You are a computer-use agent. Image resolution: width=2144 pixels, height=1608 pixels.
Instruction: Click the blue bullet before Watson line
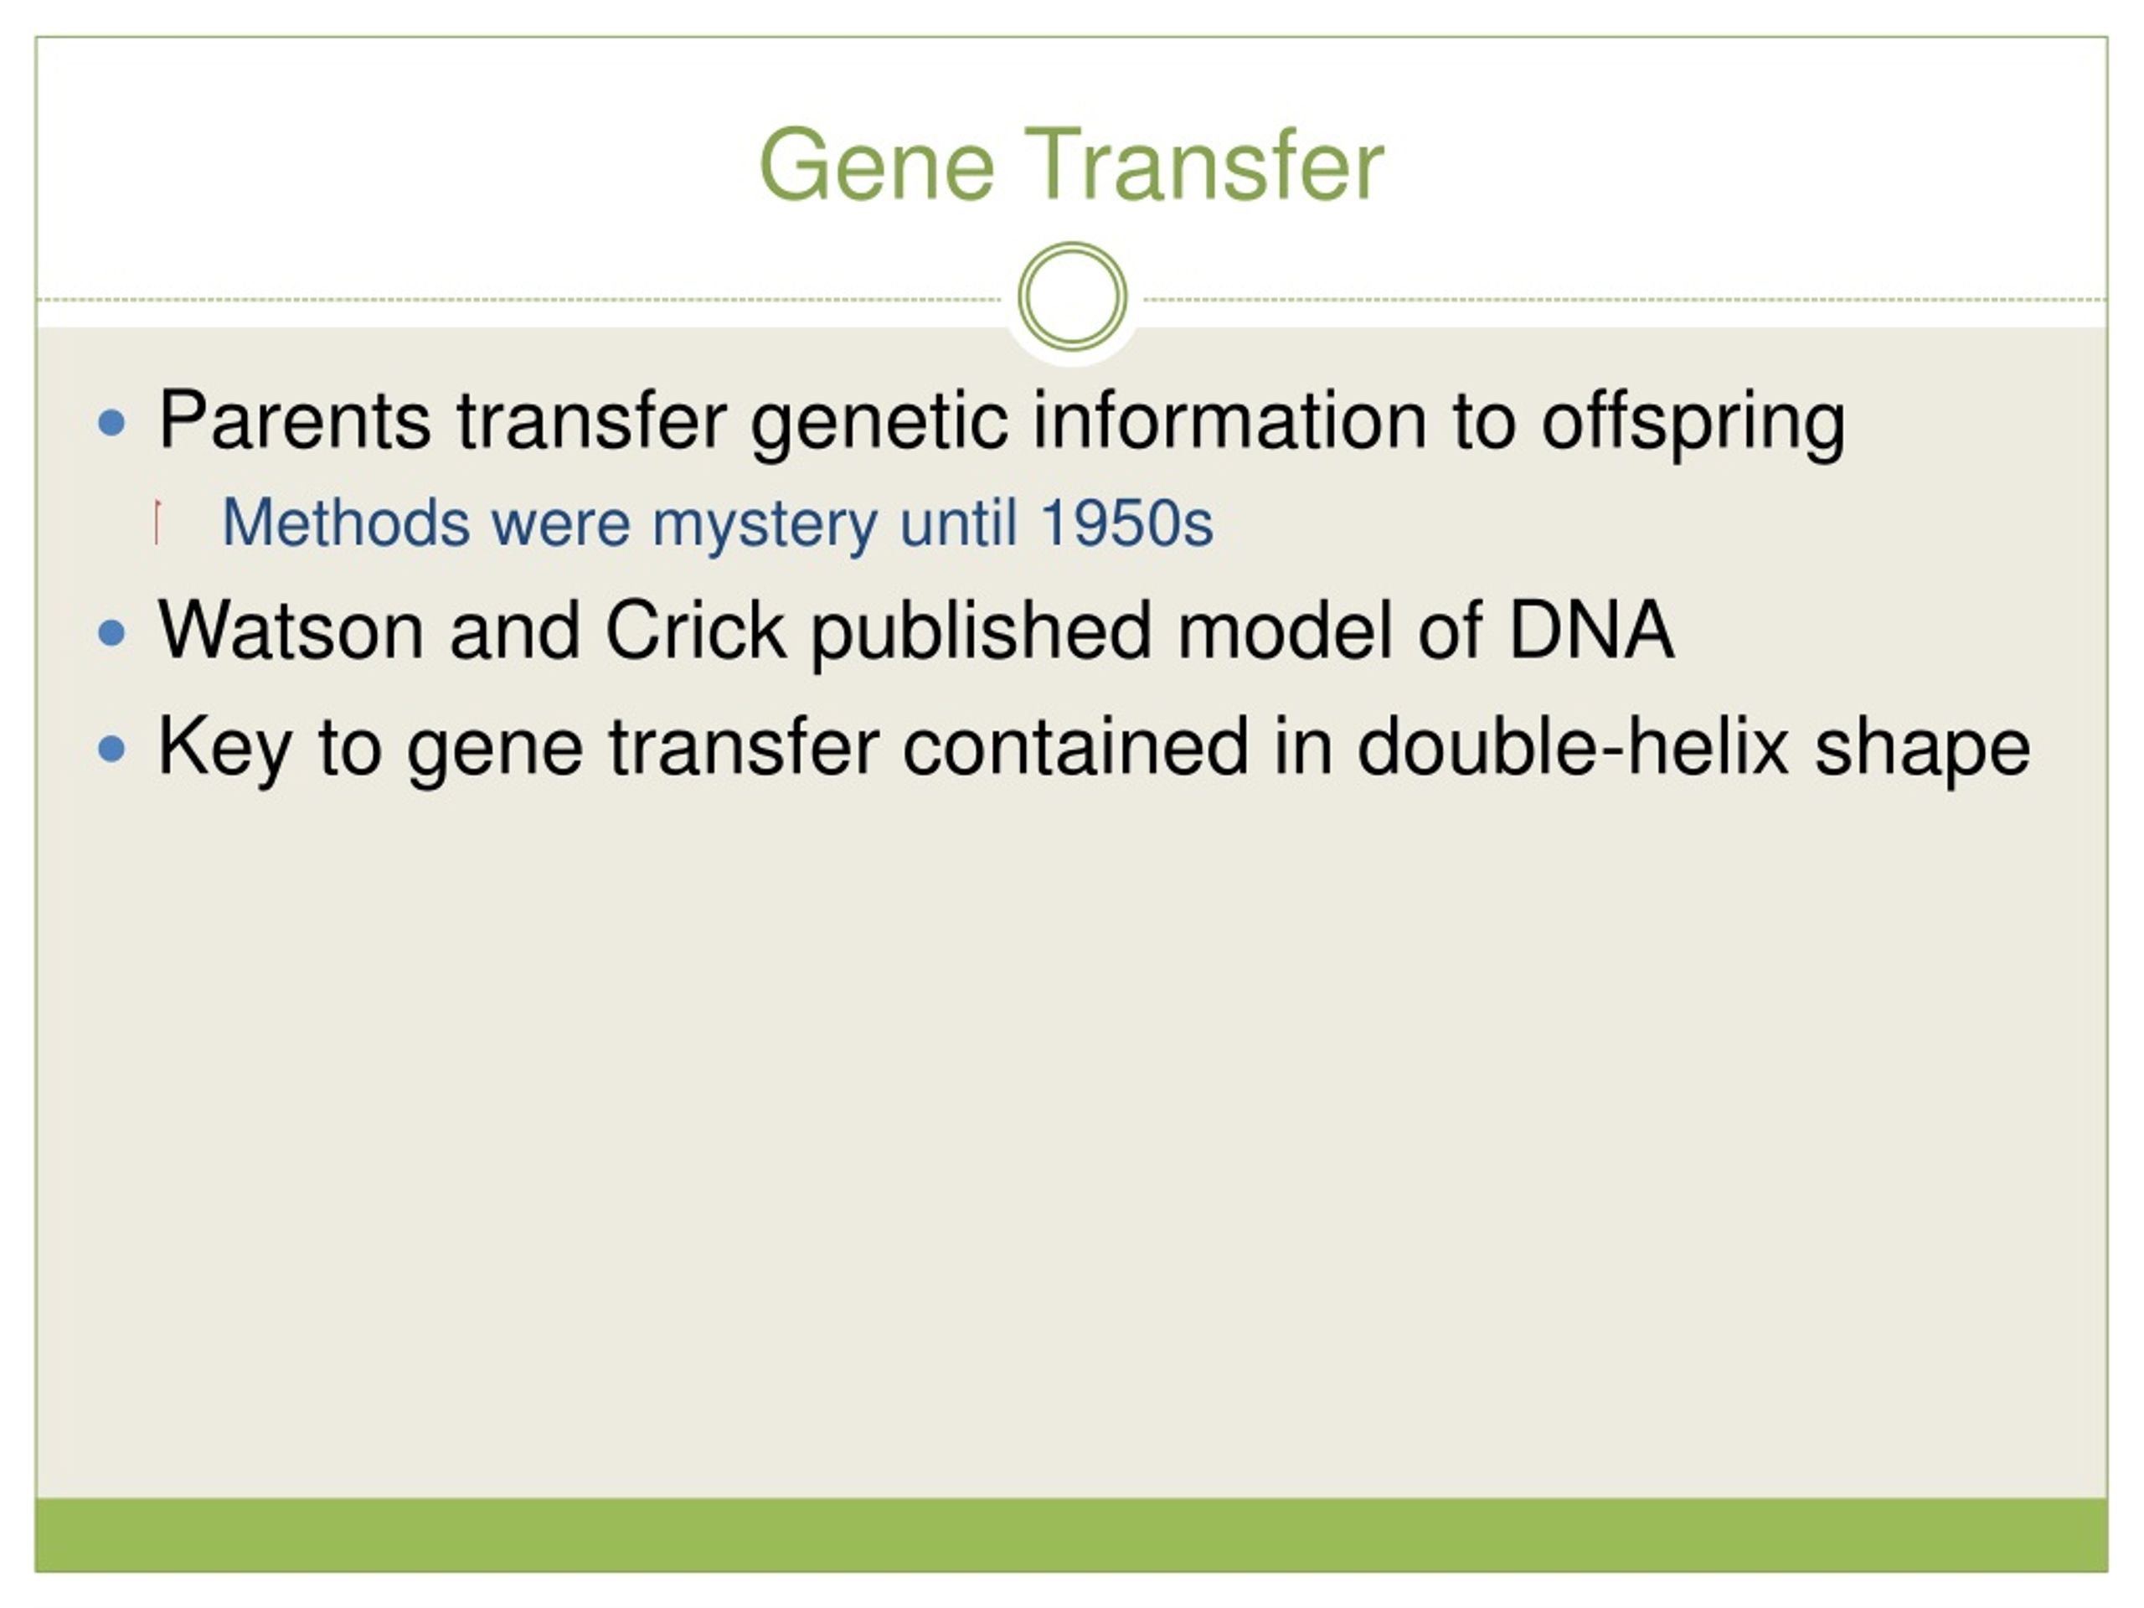[112, 633]
